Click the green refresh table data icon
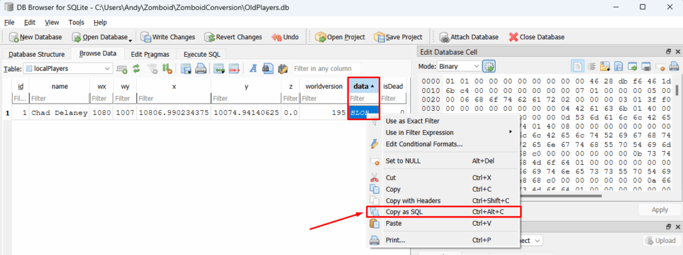This screenshot has height=255, width=683. click(137, 69)
